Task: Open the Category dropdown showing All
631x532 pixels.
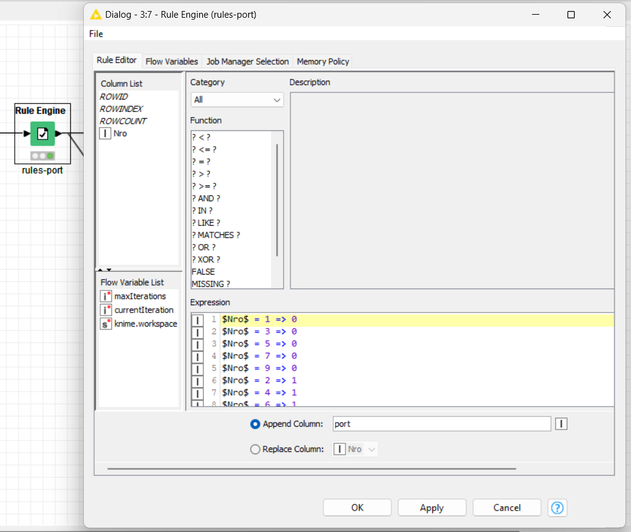Action: click(x=237, y=99)
